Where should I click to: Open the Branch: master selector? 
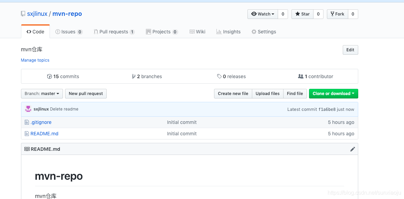[x=42, y=94]
